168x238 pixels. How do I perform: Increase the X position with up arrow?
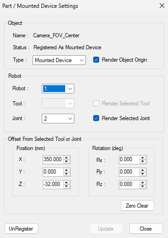pyautogui.click(x=67, y=158)
